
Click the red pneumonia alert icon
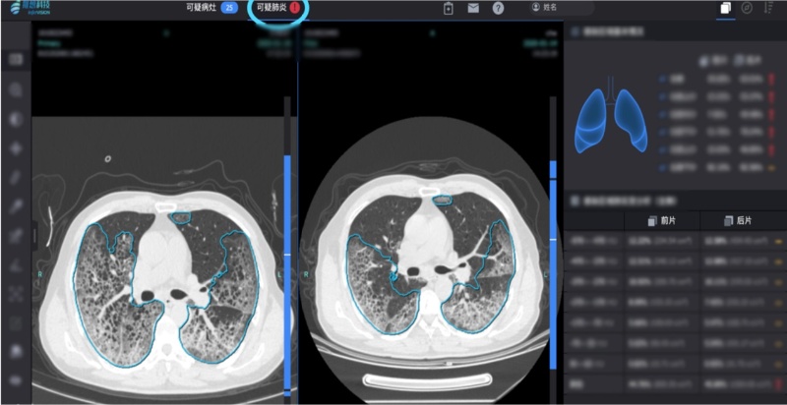click(x=295, y=8)
